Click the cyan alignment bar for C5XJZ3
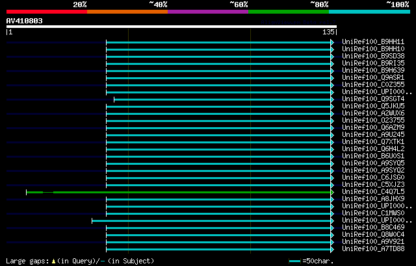 point(218,186)
